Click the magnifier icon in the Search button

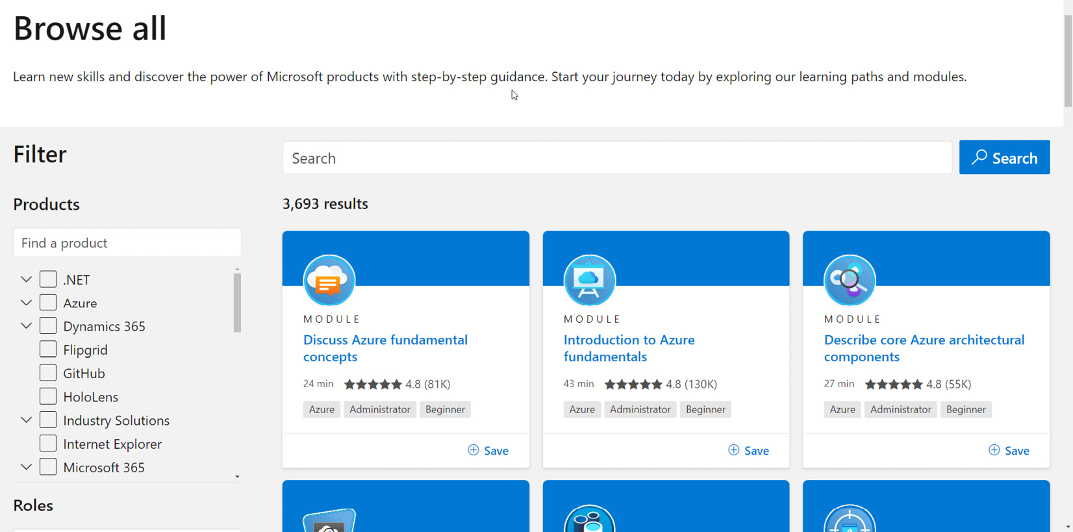[x=979, y=157]
